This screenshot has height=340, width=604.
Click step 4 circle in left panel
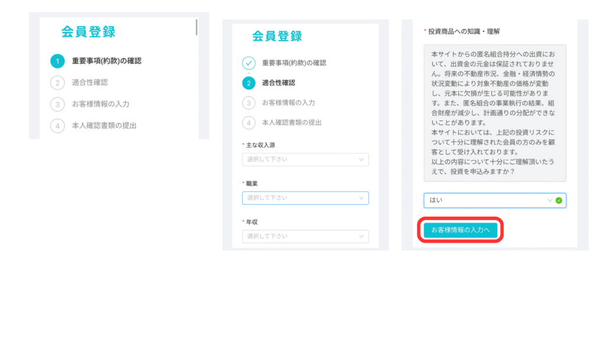tap(57, 126)
